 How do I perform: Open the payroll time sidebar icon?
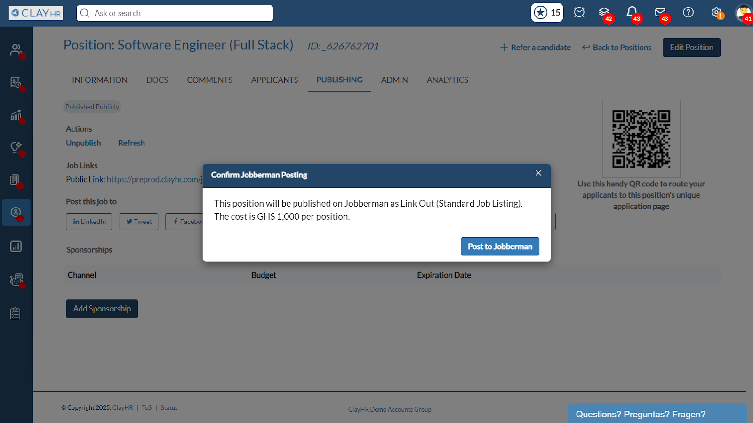coord(16,82)
